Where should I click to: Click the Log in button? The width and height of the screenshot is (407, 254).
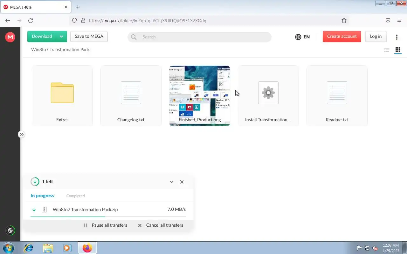coord(376,37)
